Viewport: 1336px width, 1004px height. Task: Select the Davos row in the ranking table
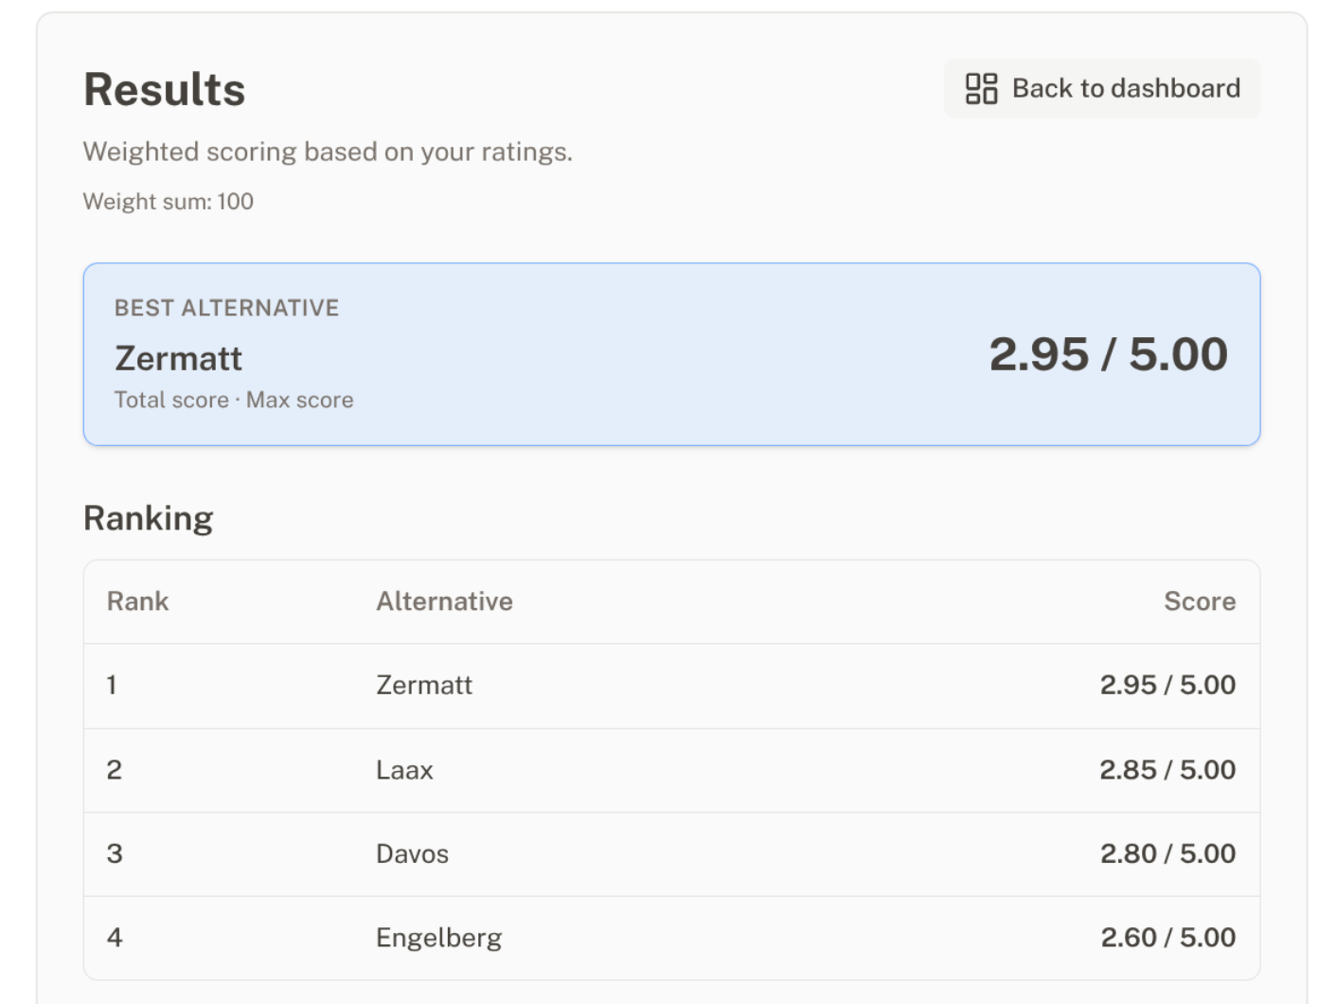pyautogui.click(x=672, y=853)
